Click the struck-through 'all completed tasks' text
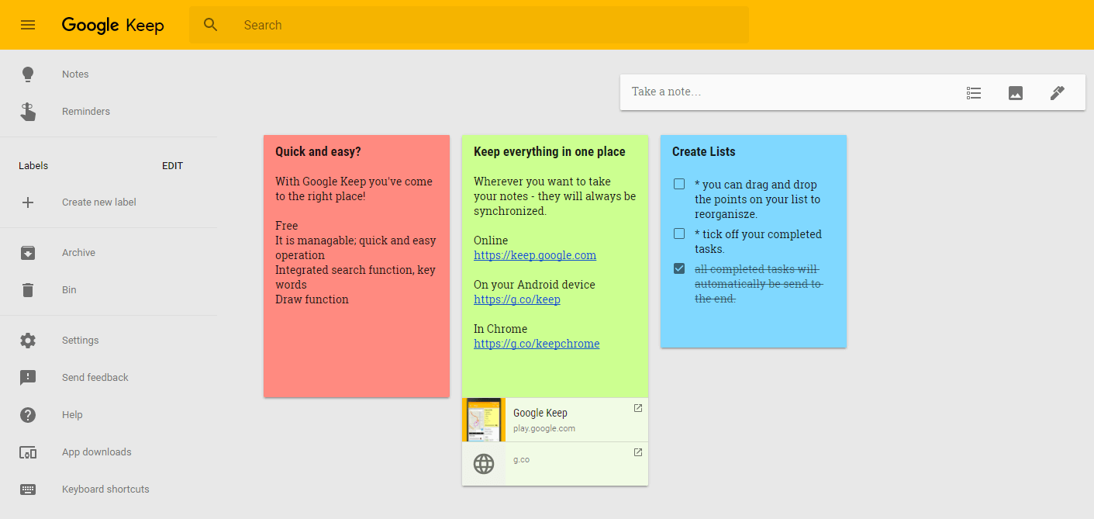 coord(758,284)
